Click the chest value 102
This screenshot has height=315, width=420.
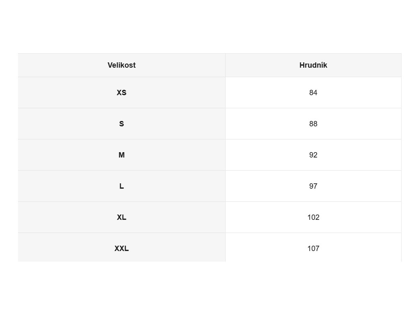point(313,217)
